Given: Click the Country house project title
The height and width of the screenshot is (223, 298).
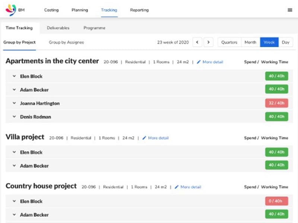Looking at the screenshot, I should [41, 186].
